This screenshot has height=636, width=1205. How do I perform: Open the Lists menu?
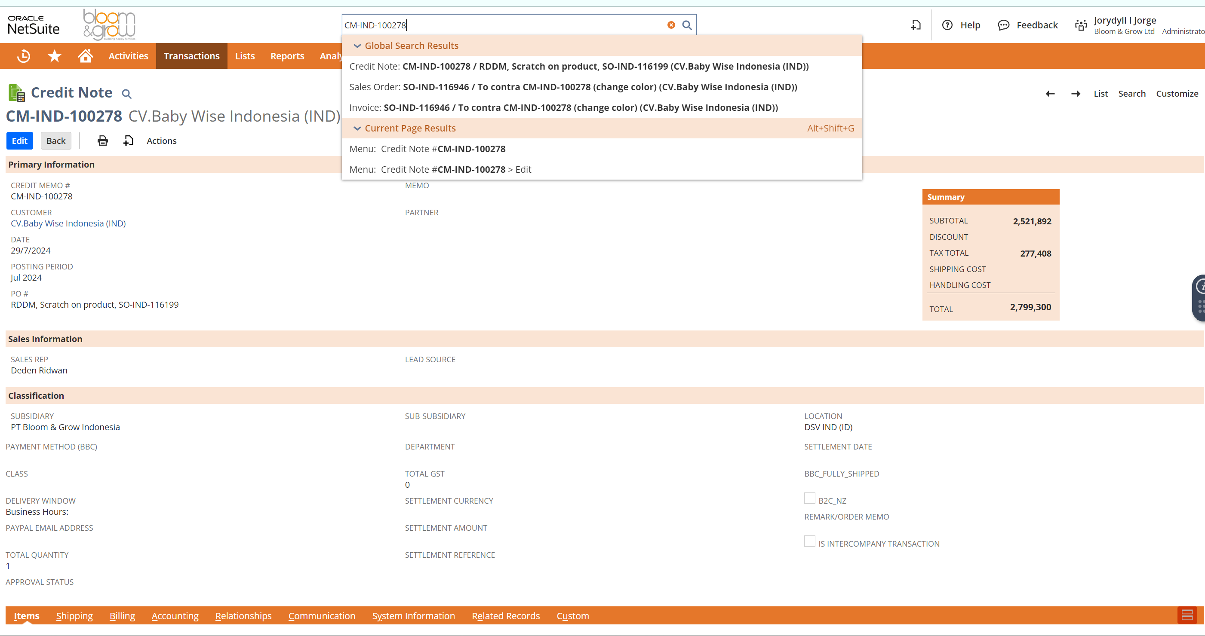pyautogui.click(x=245, y=56)
